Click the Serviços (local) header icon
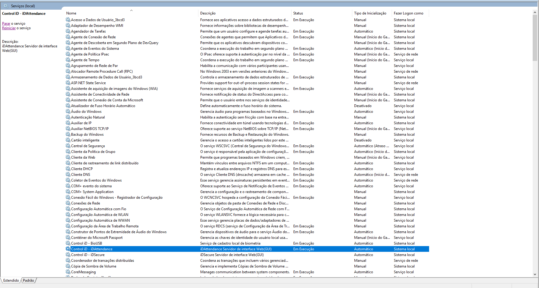The width and height of the screenshot is (539, 288). pos(6,6)
